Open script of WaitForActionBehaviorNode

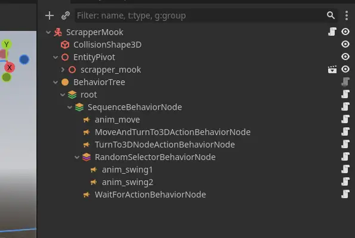coord(345,194)
